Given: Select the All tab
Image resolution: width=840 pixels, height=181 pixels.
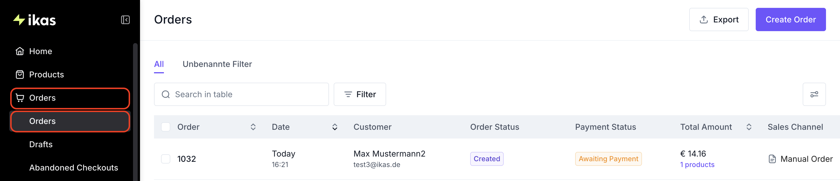Looking at the screenshot, I should point(159,64).
